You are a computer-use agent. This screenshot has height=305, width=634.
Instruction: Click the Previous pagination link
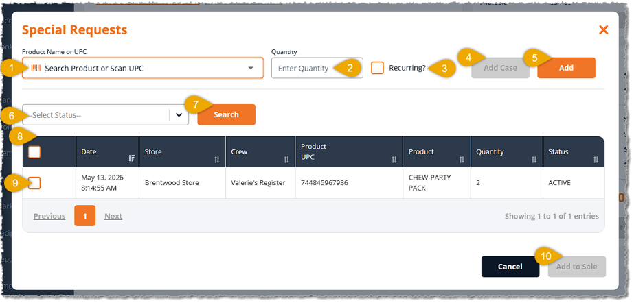(49, 217)
